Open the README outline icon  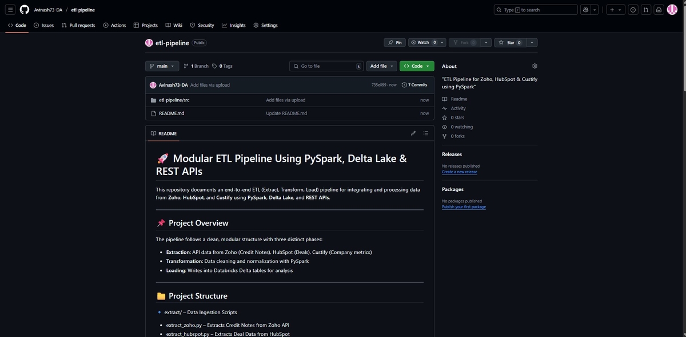425,133
